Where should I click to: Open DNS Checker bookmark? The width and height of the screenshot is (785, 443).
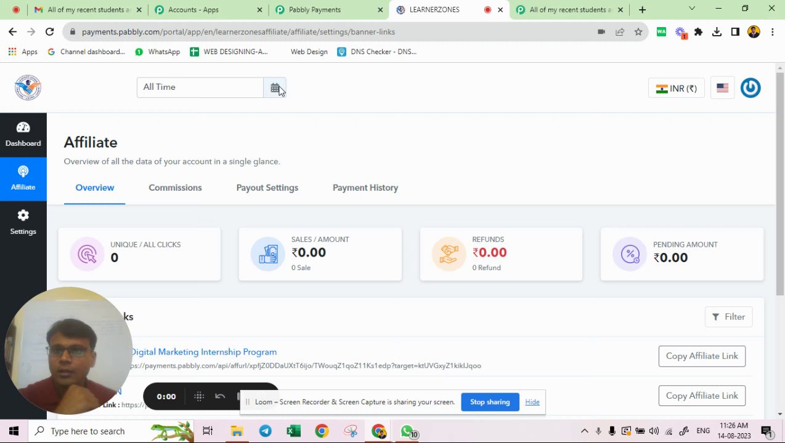pos(377,52)
